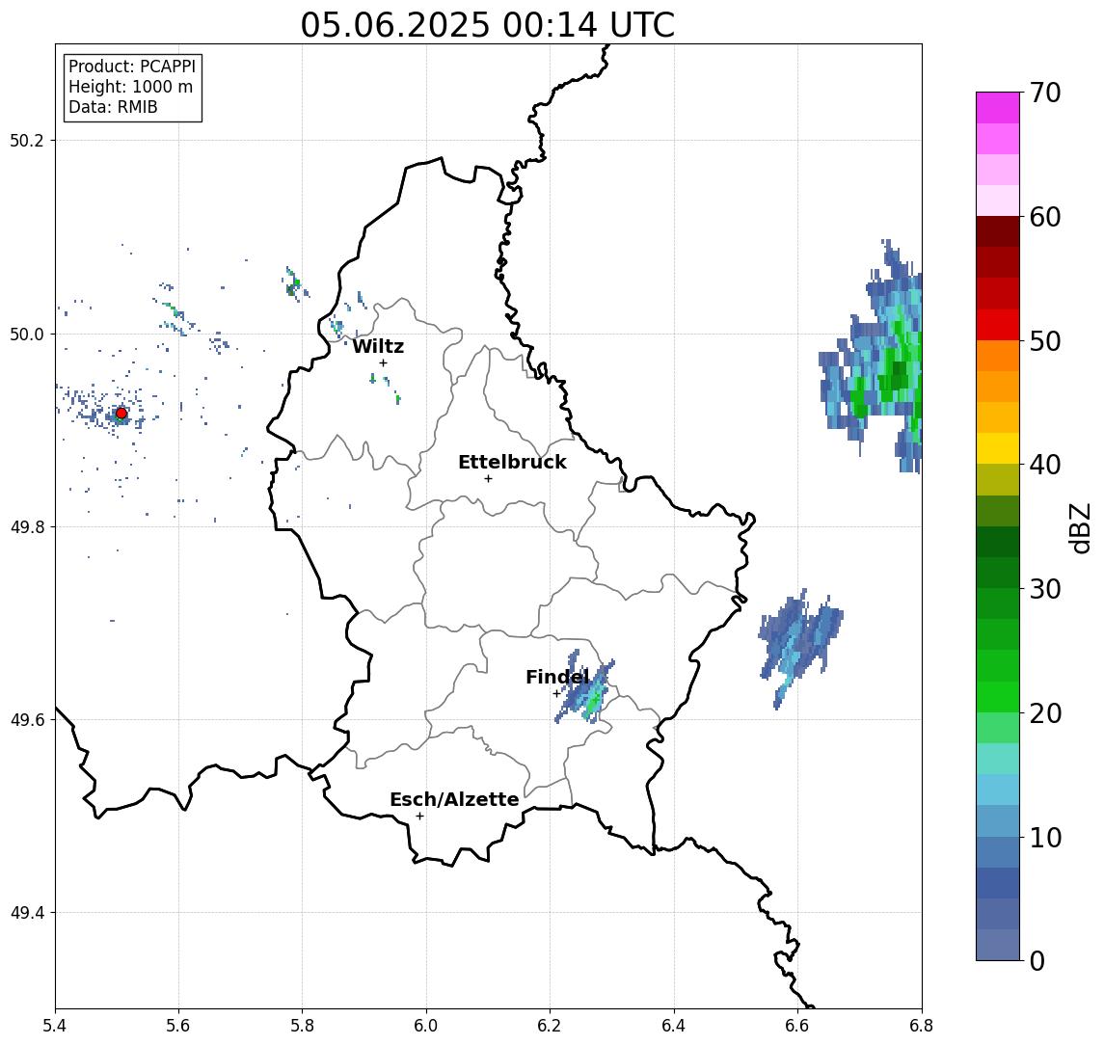Click the latitude 49.8 axis label
Screen dimensions: 1104x1045
27,526
